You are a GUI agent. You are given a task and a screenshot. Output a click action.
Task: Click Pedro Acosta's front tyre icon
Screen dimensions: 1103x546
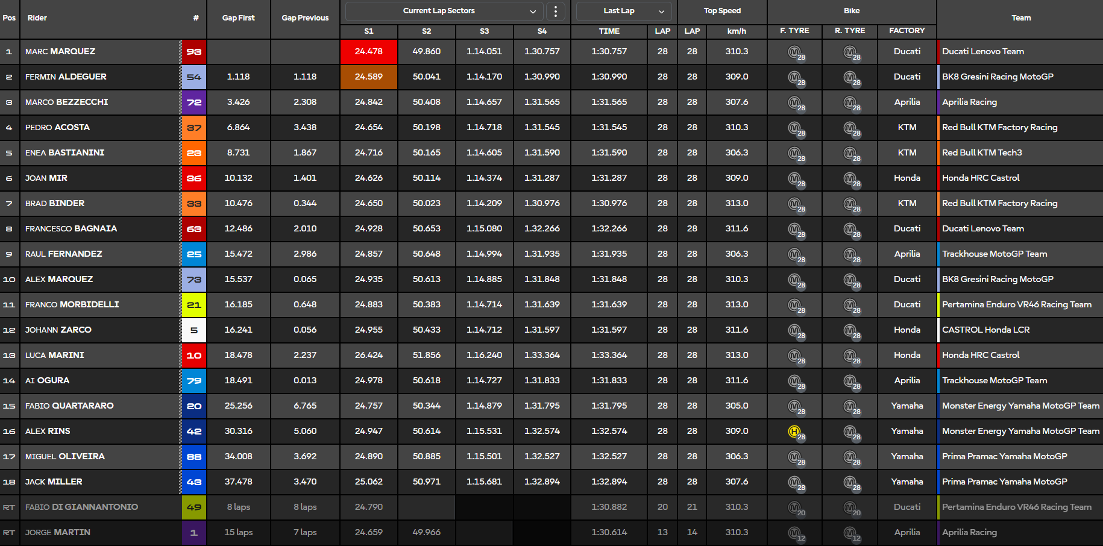tap(794, 128)
